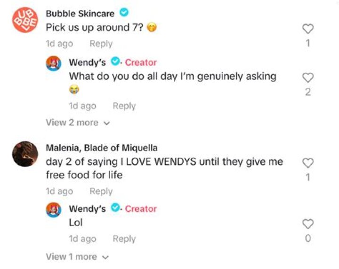Screen dimensions: 339x269
Task: Click verified badge next to Bubble Skincare
Action: coord(124,13)
